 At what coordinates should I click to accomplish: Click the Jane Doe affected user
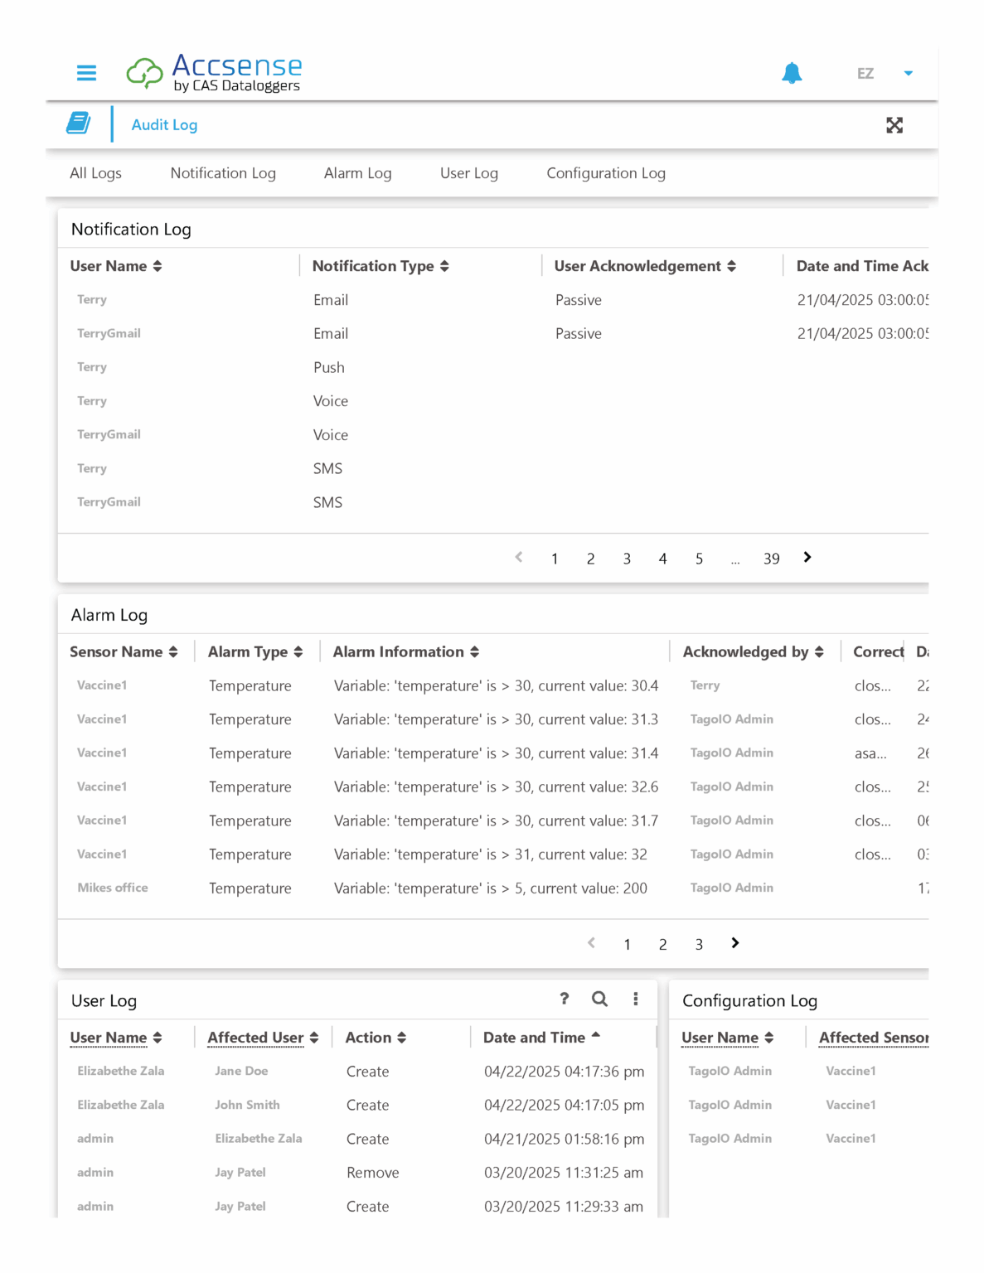point(241,1071)
